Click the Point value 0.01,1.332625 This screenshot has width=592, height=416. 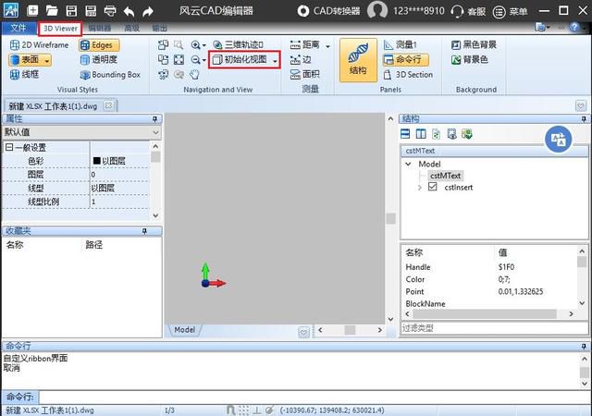[x=521, y=291]
